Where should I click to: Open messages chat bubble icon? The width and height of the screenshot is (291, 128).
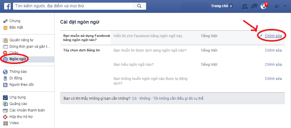pos(254,6)
